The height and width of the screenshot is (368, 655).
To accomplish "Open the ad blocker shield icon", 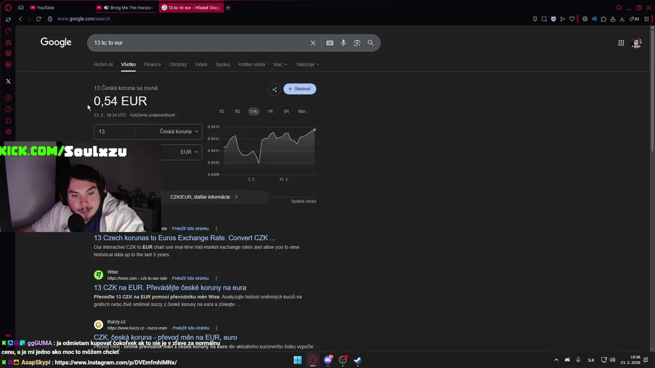I will tap(553, 19).
